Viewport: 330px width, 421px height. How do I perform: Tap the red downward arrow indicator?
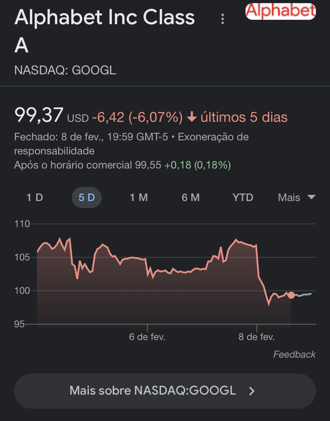pos(192,117)
